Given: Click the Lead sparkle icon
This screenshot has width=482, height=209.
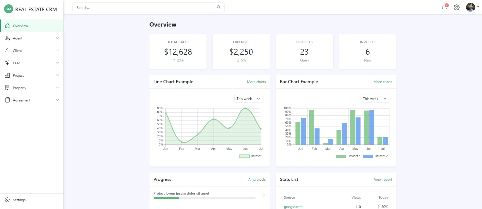Looking at the screenshot, I should coord(7,63).
